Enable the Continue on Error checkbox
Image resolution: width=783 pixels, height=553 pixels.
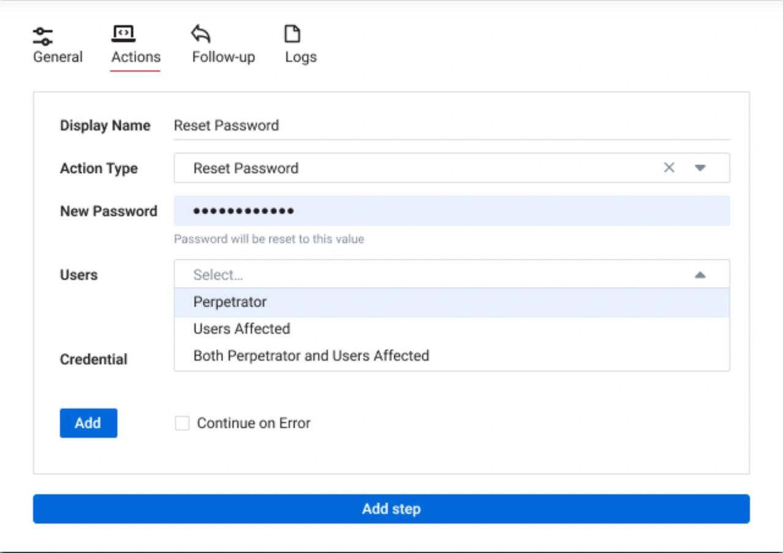[x=181, y=423]
